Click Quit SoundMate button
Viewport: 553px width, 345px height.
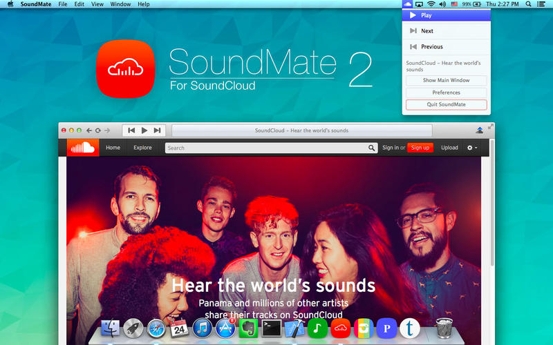[446, 105]
